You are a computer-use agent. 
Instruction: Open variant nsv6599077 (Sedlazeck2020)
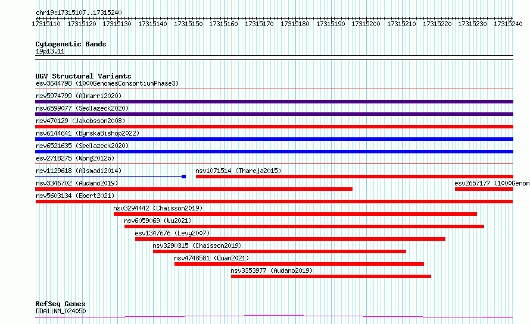pyautogui.click(x=82, y=108)
